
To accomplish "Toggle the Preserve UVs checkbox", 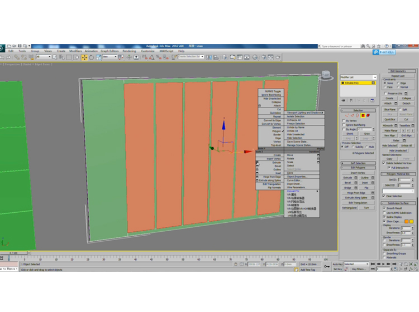I will (385, 94).
